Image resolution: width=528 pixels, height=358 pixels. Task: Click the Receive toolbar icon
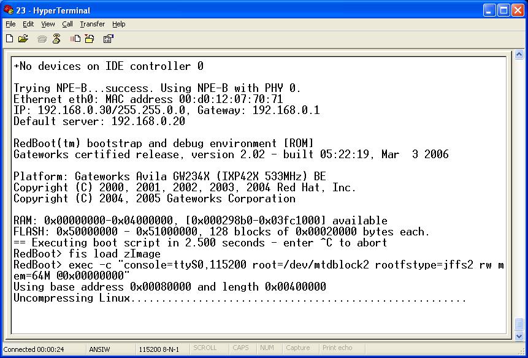(x=90, y=39)
